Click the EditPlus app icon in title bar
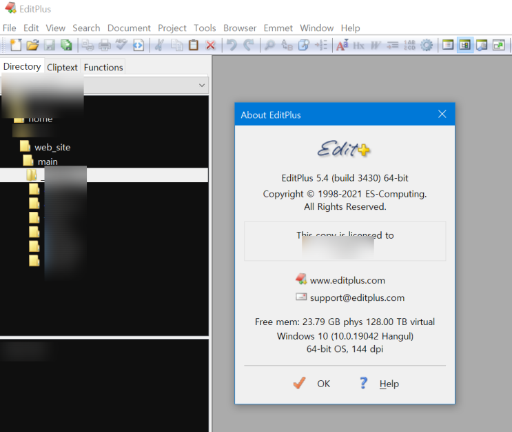Image resolution: width=512 pixels, height=432 pixels. point(10,8)
